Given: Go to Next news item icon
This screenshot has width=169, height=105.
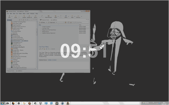Looking at the screenshot, I should point(72,17).
